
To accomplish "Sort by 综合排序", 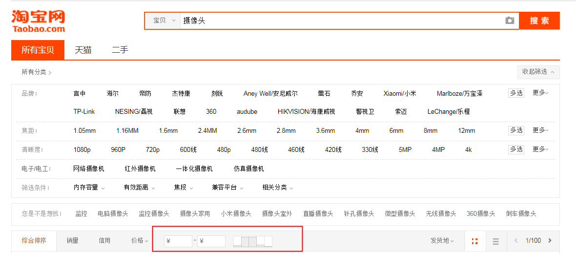I will 34,241.
